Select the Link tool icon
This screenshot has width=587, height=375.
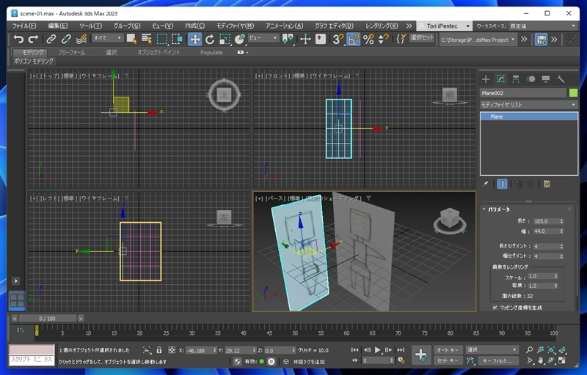pos(51,39)
